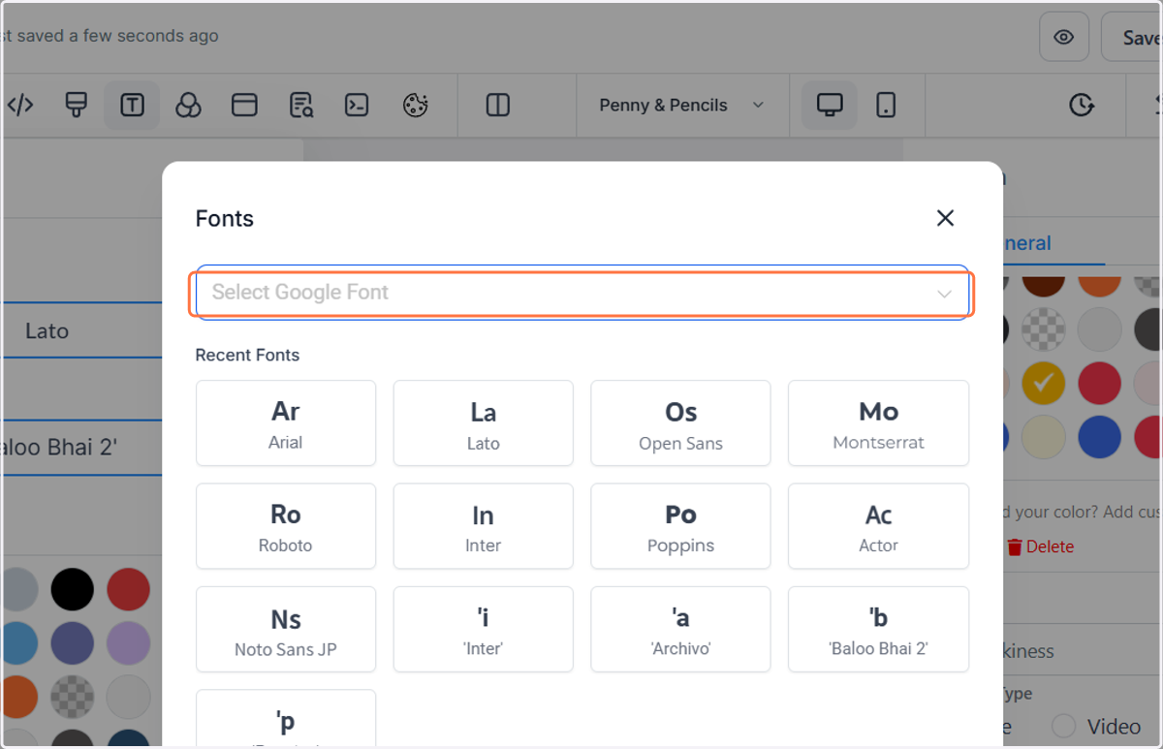Toggle the split column view icon

(498, 105)
